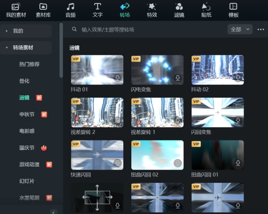This screenshot has height=214, width=268.
Task: Switch to the 音频 audio tab
Action: coord(71,11)
